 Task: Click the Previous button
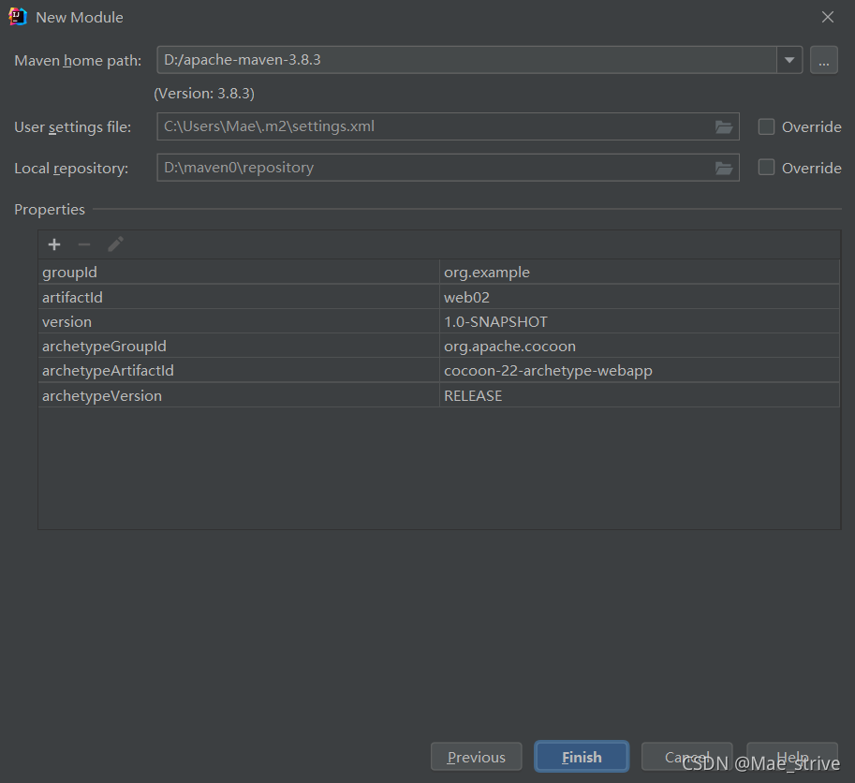(x=476, y=757)
